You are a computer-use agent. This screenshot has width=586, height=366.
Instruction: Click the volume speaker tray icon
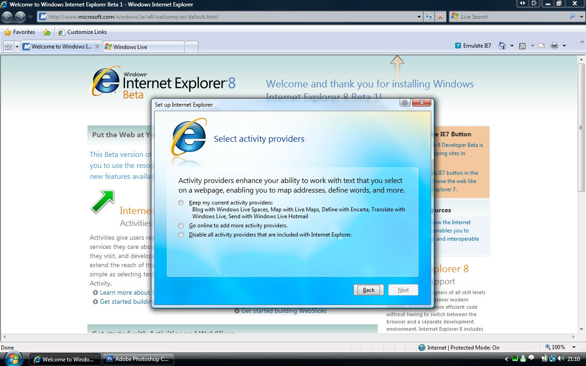(561, 359)
